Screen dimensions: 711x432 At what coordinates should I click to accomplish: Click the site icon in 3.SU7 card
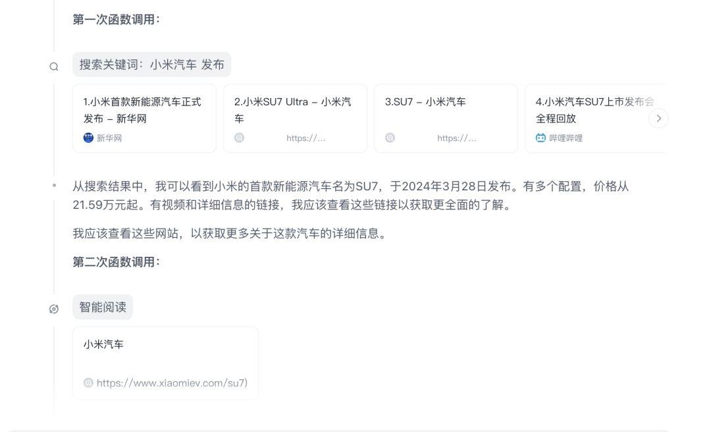pos(390,138)
